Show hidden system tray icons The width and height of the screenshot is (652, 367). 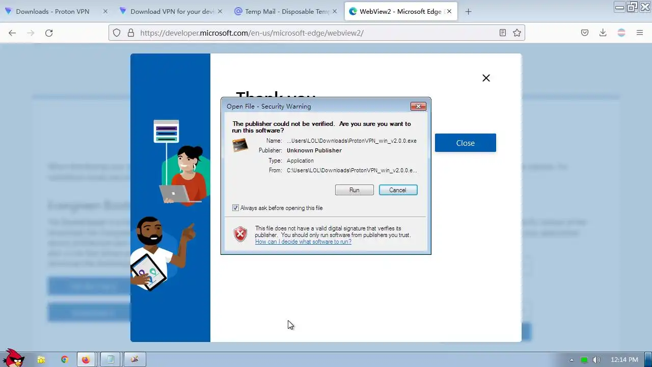(571, 360)
